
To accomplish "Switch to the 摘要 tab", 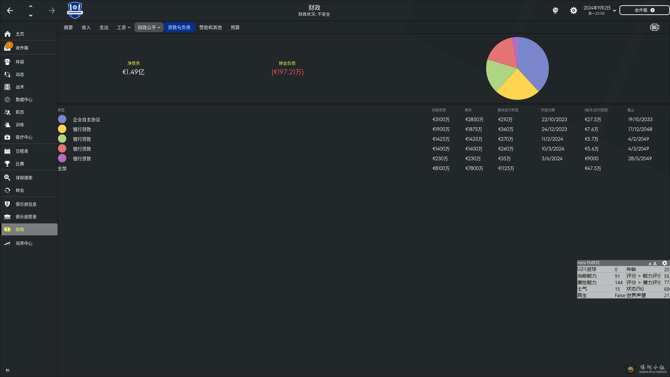I will (x=68, y=27).
